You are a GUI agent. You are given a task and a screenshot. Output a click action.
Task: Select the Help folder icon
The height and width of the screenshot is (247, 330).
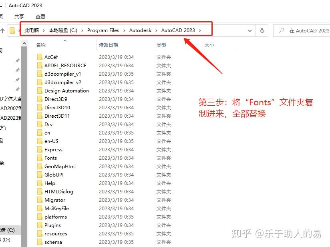40,183
